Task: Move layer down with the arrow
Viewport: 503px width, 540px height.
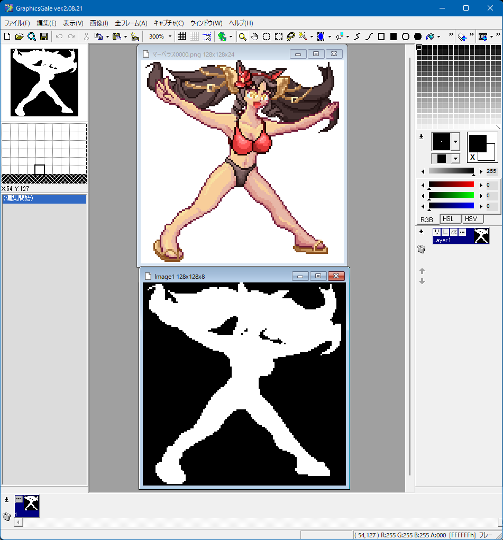Action: tap(422, 281)
